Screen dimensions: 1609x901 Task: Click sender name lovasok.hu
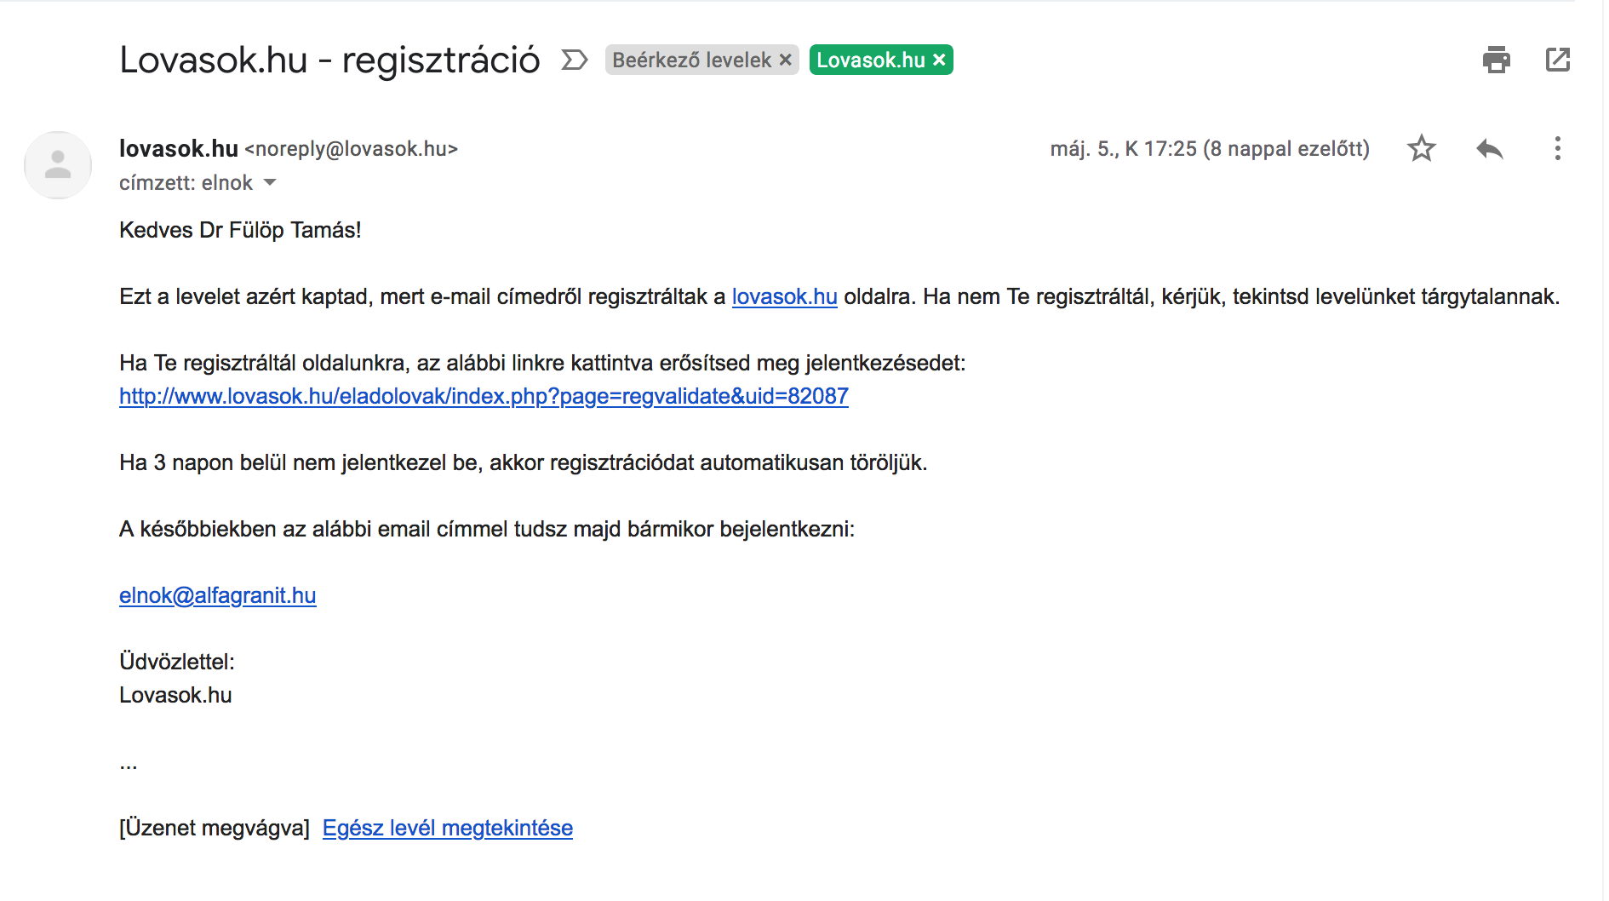pos(179,149)
